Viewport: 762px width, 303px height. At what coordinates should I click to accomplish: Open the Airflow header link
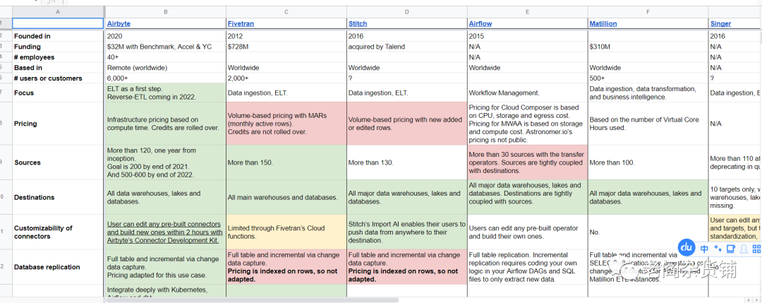(x=480, y=23)
